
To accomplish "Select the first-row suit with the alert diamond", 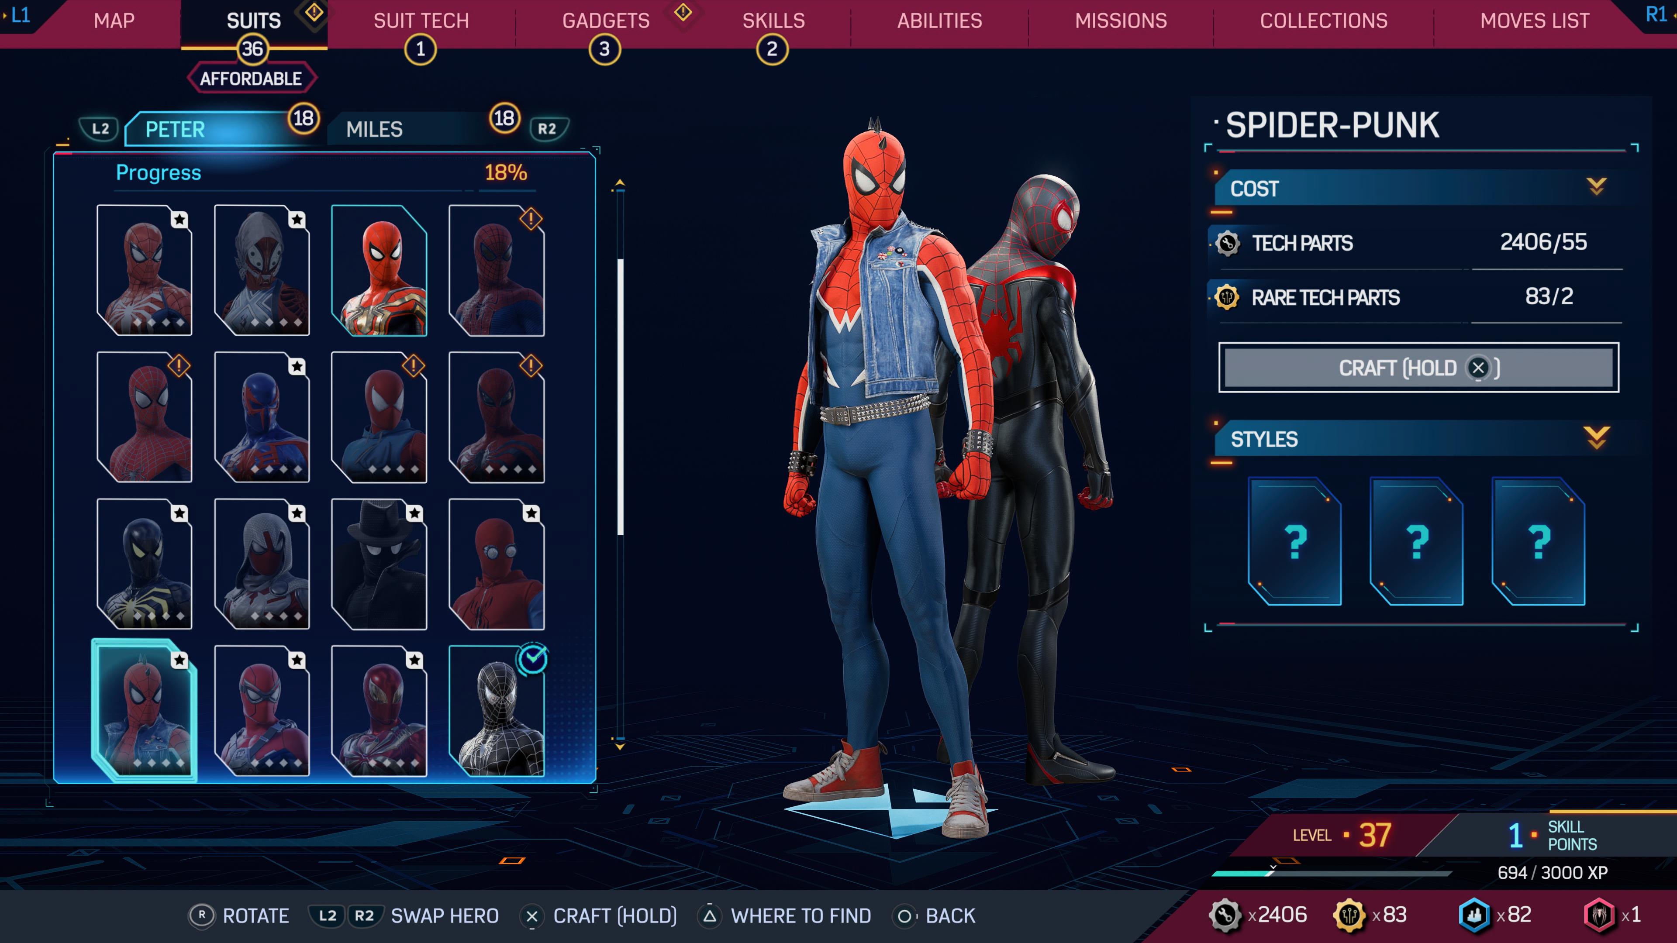I will point(497,270).
